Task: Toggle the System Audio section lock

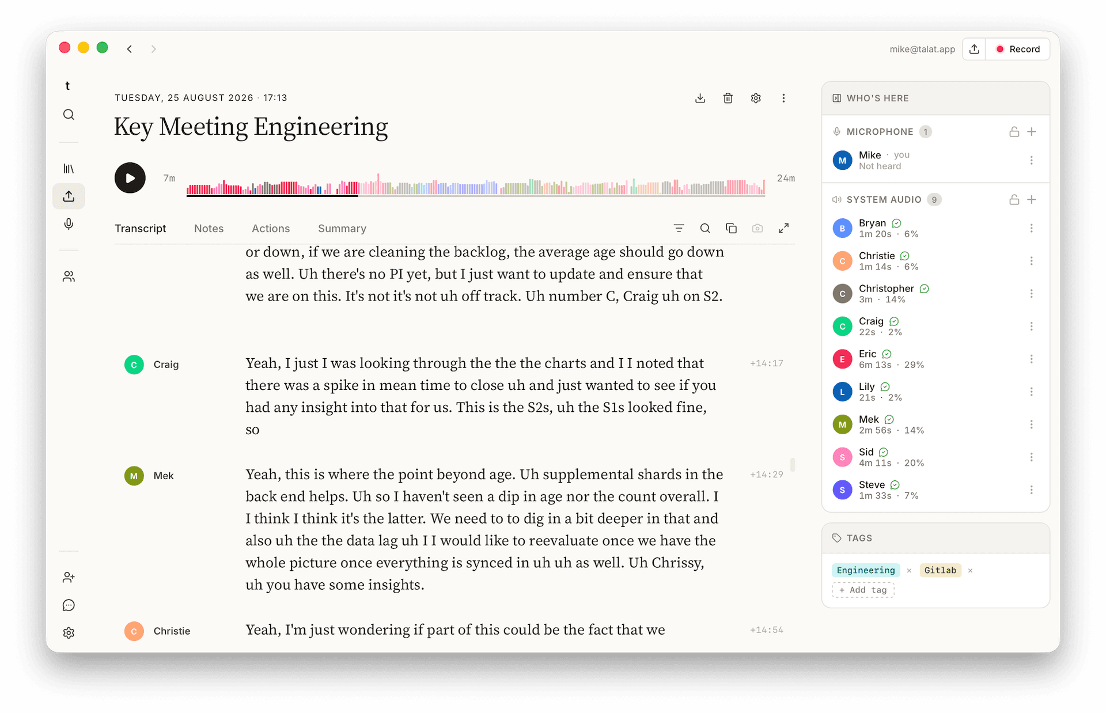Action: click(1014, 200)
